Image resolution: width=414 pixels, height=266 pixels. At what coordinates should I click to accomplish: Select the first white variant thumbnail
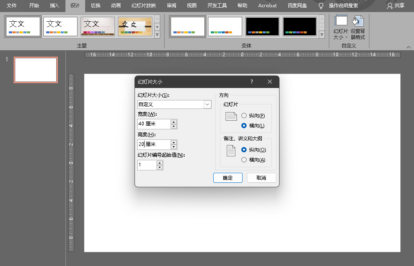(188, 27)
